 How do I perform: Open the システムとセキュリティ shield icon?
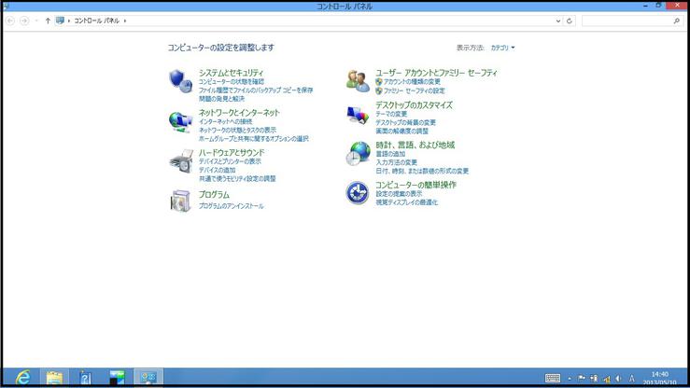point(181,81)
